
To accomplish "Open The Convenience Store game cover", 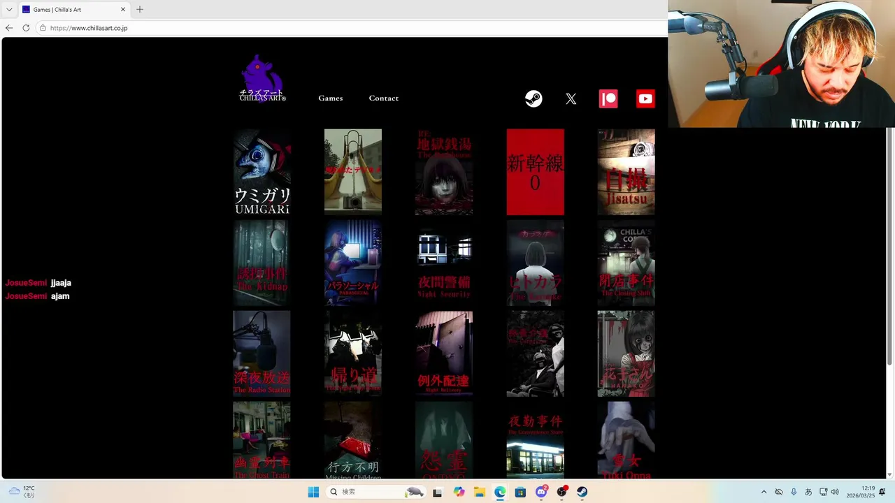I will pos(536,440).
